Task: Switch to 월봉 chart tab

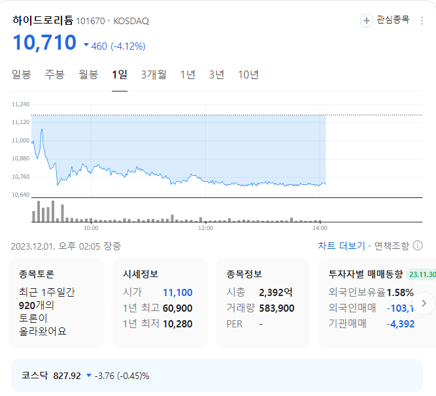Action: 88,74
